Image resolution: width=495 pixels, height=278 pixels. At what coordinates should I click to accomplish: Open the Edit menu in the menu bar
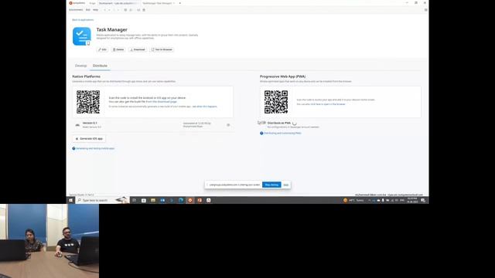[x=87, y=10]
